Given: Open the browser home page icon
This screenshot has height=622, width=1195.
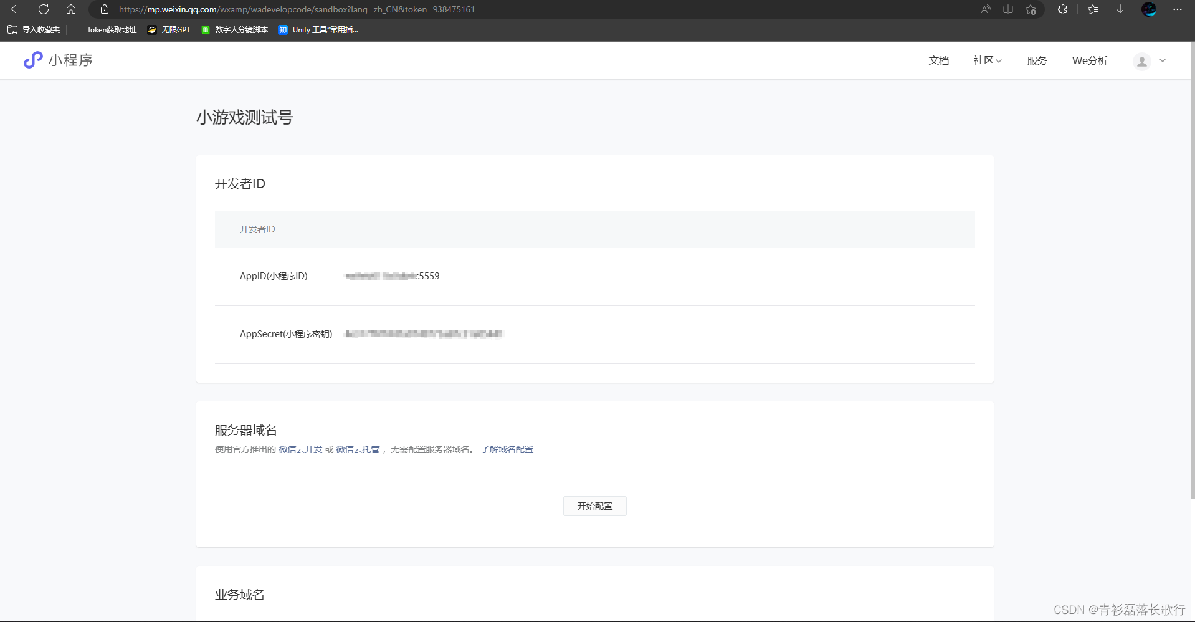Looking at the screenshot, I should 71,9.
